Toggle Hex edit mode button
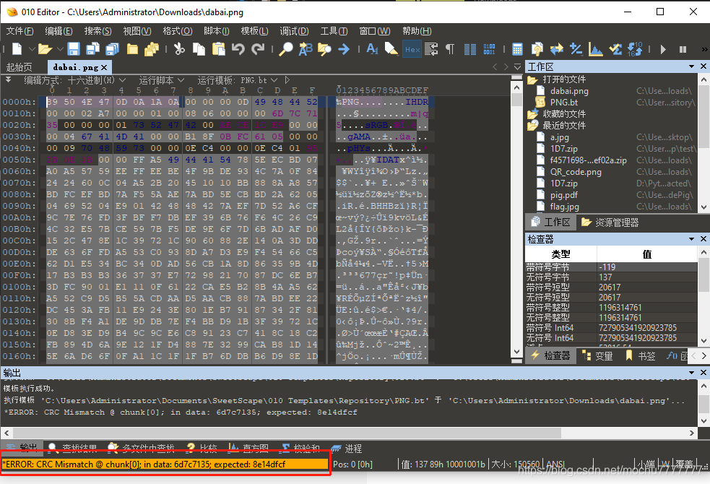 tap(412, 49)
